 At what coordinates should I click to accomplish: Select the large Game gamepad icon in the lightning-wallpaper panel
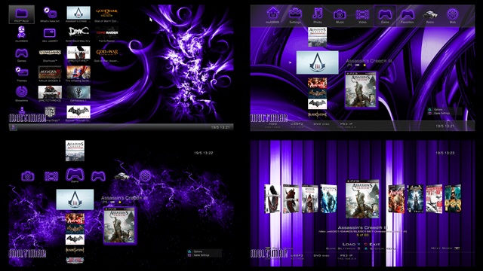click(x=75, y=174)
